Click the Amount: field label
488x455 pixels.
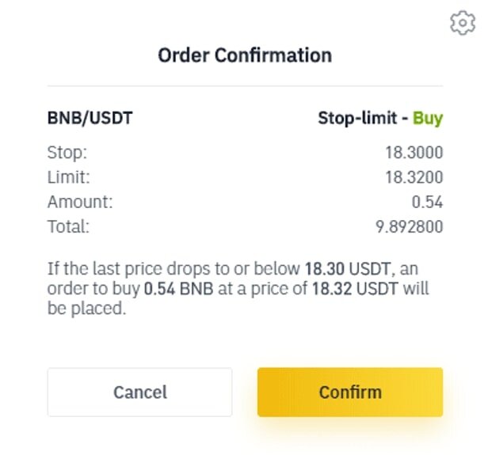click(x=80, y=202)
